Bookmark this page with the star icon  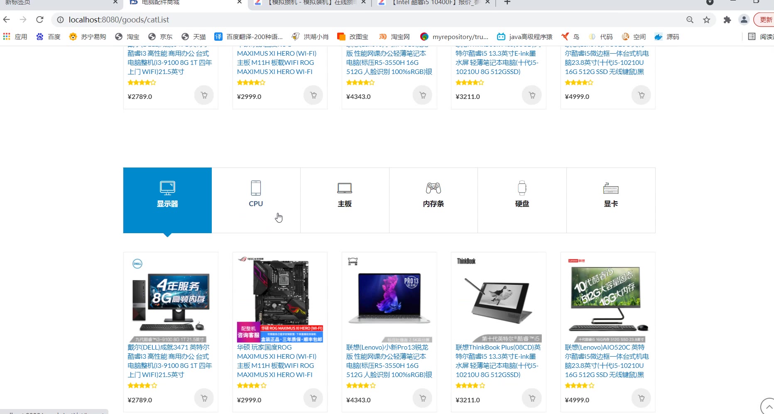(x=706, y=20)
